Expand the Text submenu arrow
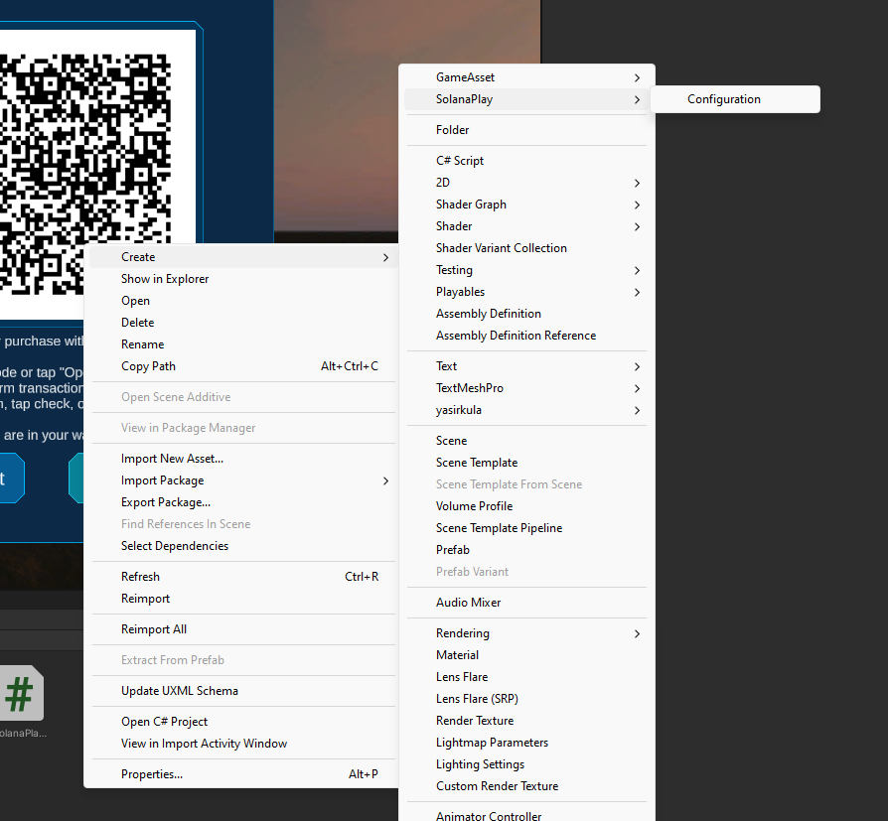Image resolution: width=888 pixels, height=821 pixels. tap(637, 366)
